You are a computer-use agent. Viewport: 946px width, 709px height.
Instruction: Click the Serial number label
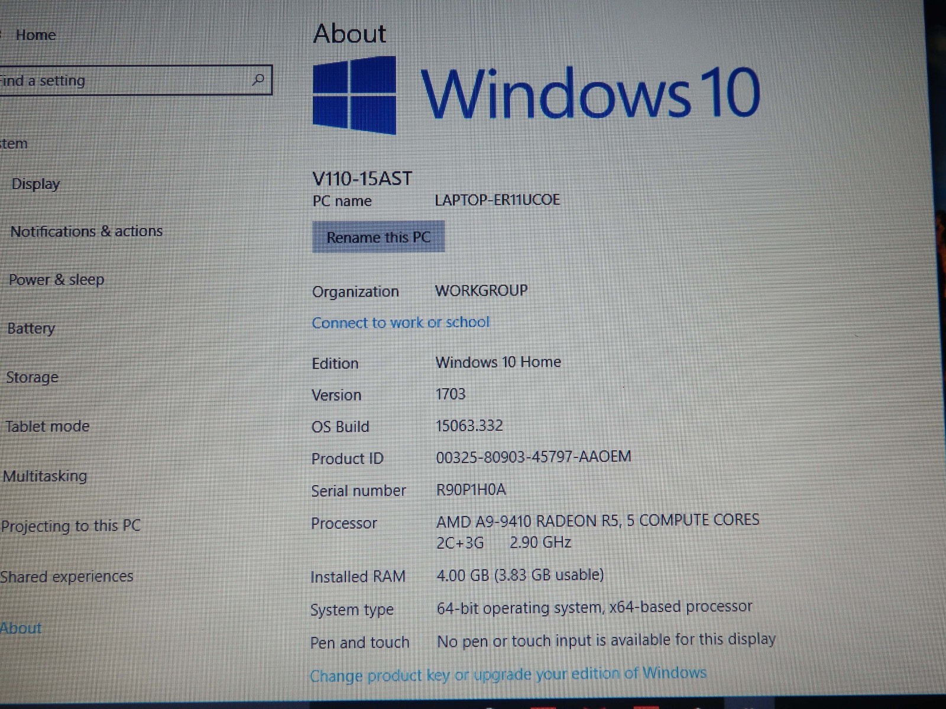tap(359, 490)
